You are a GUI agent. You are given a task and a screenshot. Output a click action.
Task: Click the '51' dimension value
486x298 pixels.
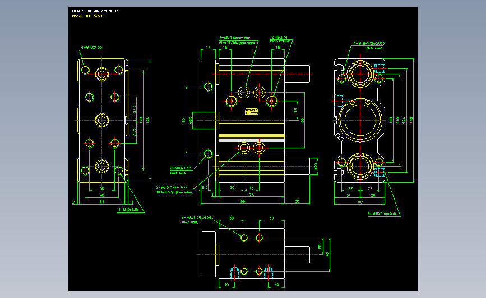348,195
